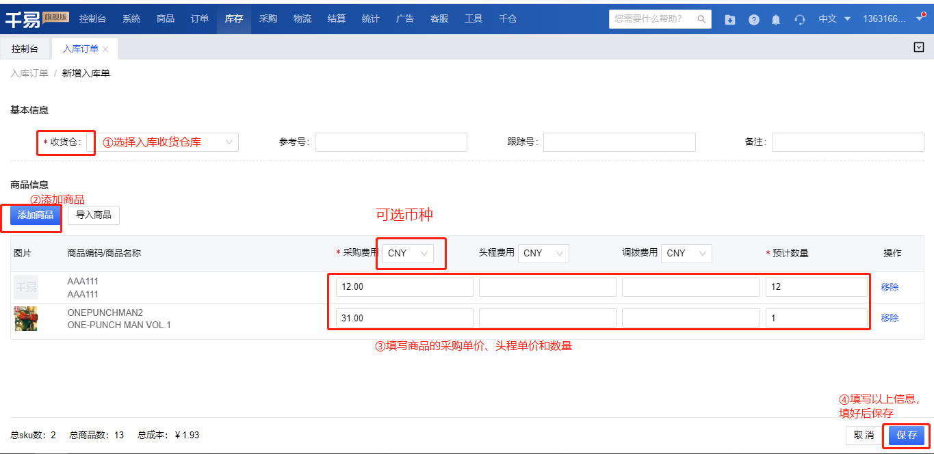Click the 导入商品 button
934x454 pixels.
tap(94, 215)
